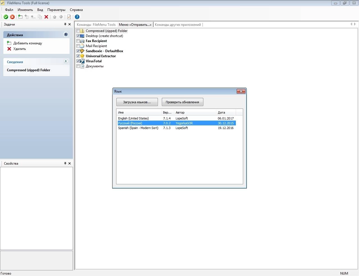Viewport: 359px width, 276px height.
Task: Click the Move Up arrow icon
Action: [x=55, y=17]
